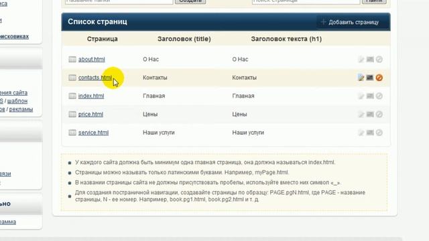Click the h1 cell Наши услуги
Screen dimensions: 429x241
(248, 133)
